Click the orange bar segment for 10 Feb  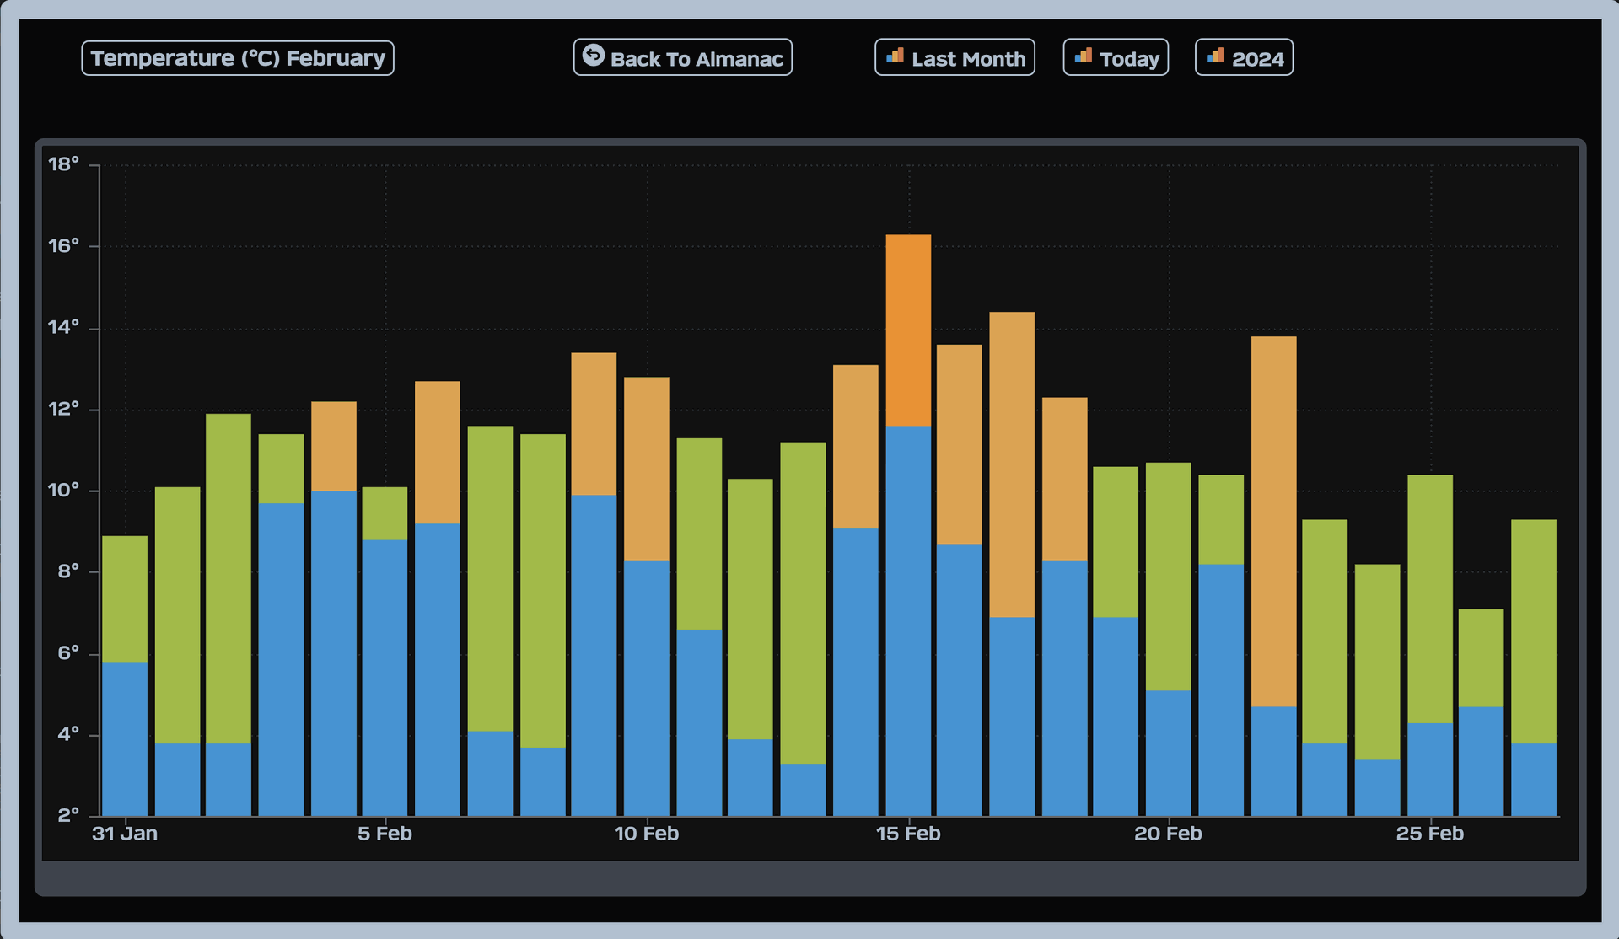tap(647, 469)
